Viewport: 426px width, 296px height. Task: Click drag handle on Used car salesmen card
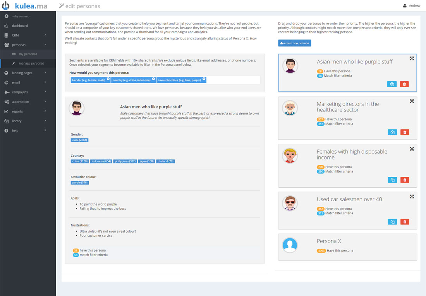(x=412, y=197)
